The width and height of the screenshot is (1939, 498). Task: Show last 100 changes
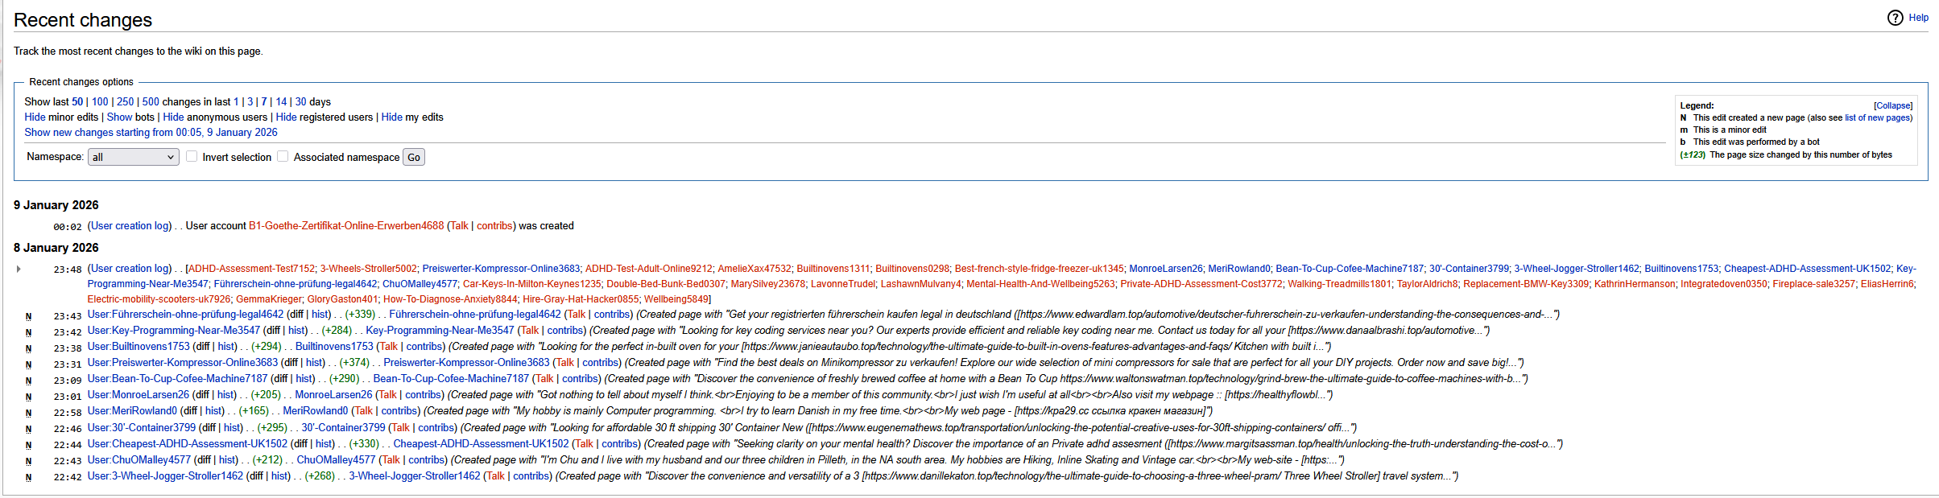pyautogui.click(x=100, y=102)
